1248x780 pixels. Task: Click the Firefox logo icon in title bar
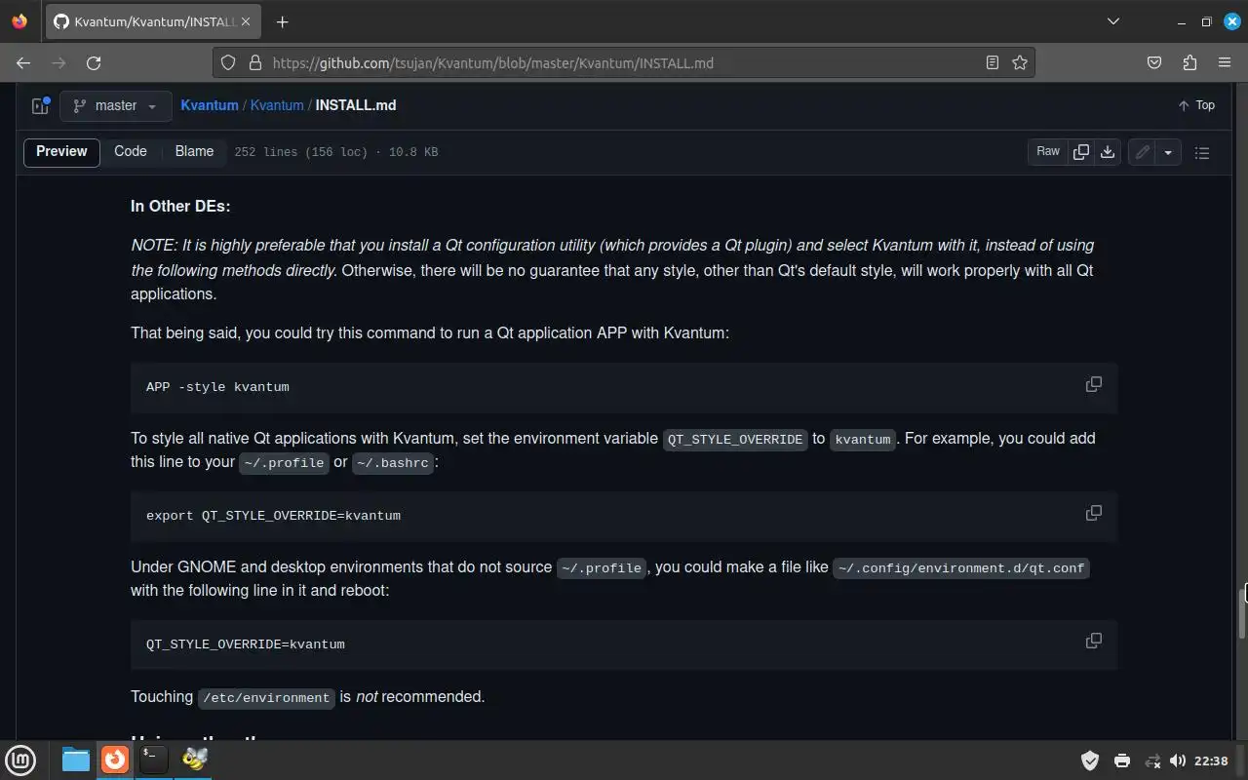[x=19, y=21]
